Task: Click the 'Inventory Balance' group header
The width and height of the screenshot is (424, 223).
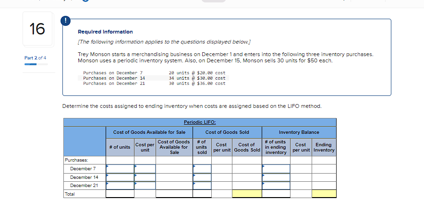Action: click(299, 132)
